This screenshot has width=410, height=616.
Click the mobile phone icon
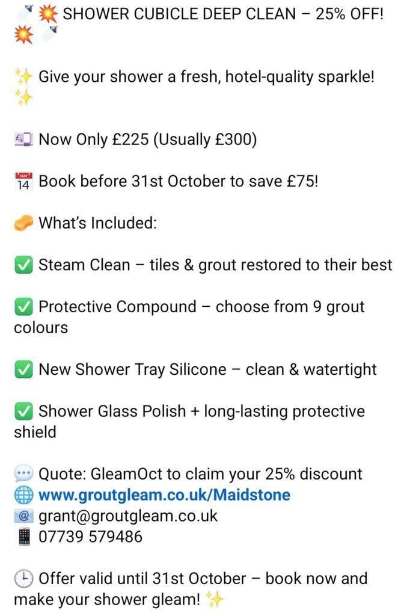click(x=24, y=536)
